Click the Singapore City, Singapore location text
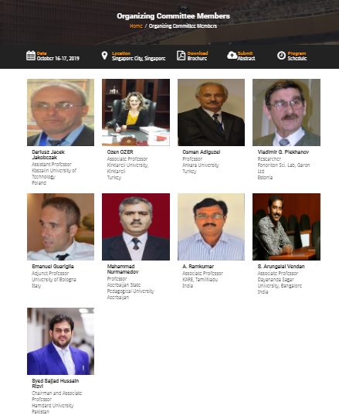339x419 pixels. [139, 59]
